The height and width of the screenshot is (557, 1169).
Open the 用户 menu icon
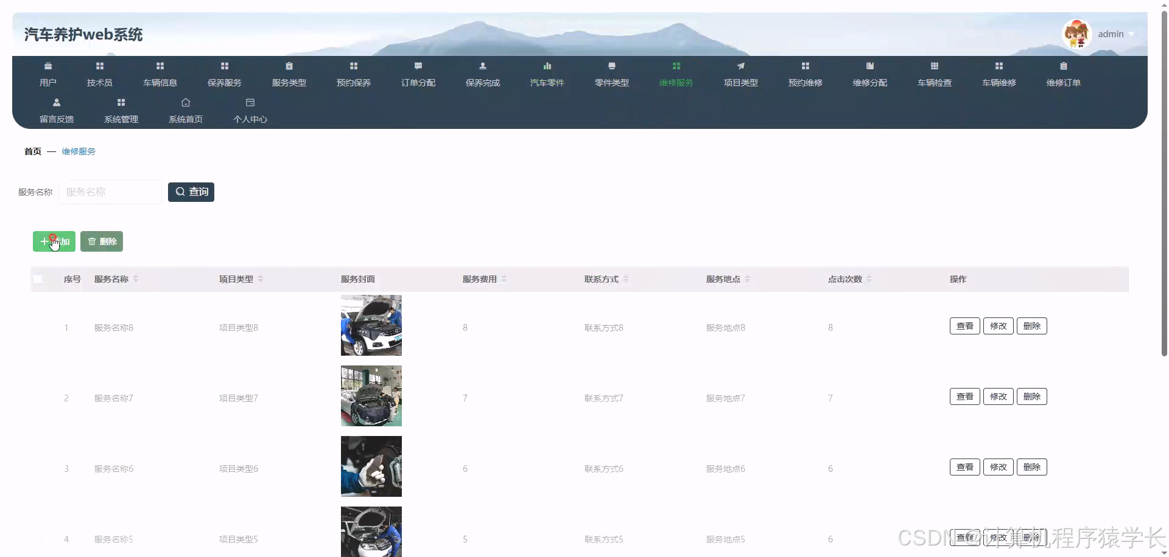coord(48,66)
